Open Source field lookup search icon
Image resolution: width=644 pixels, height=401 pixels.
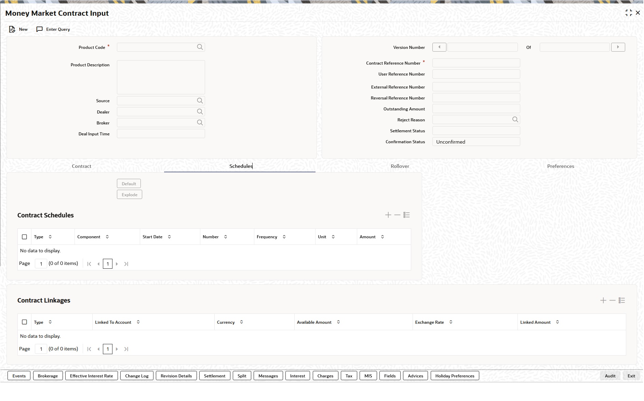click(x=200, y=101)
